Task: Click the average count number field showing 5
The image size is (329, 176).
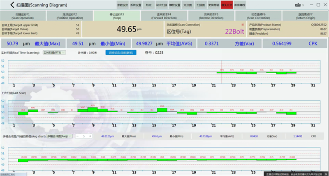Action: [84, 136]
